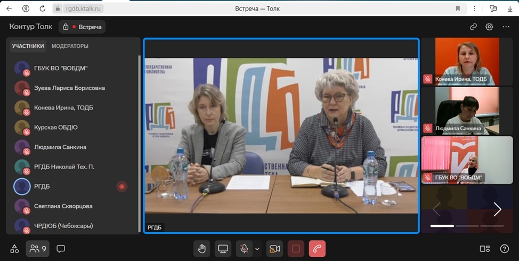Click the locked Встреча meeting button
Screen dimensions: 519x261
(x=82, y=27)
